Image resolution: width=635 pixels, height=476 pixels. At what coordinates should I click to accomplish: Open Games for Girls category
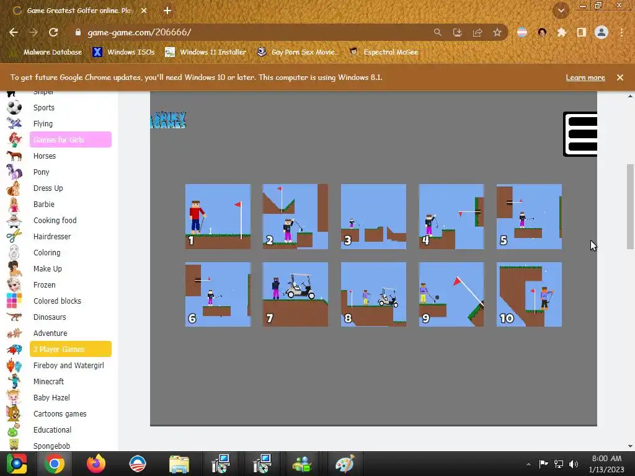pos(71,139)
